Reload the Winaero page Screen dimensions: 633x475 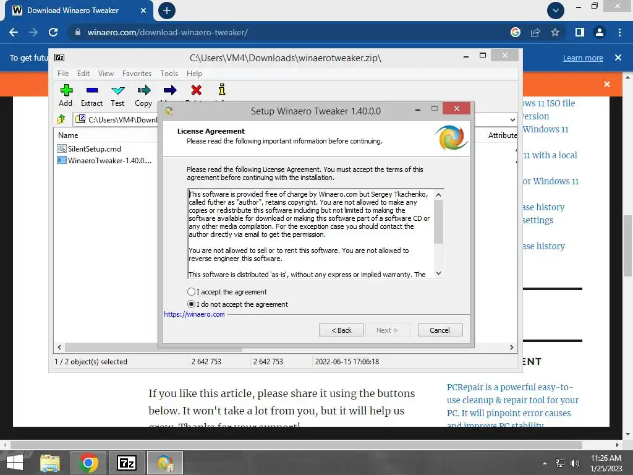[53, 32]
